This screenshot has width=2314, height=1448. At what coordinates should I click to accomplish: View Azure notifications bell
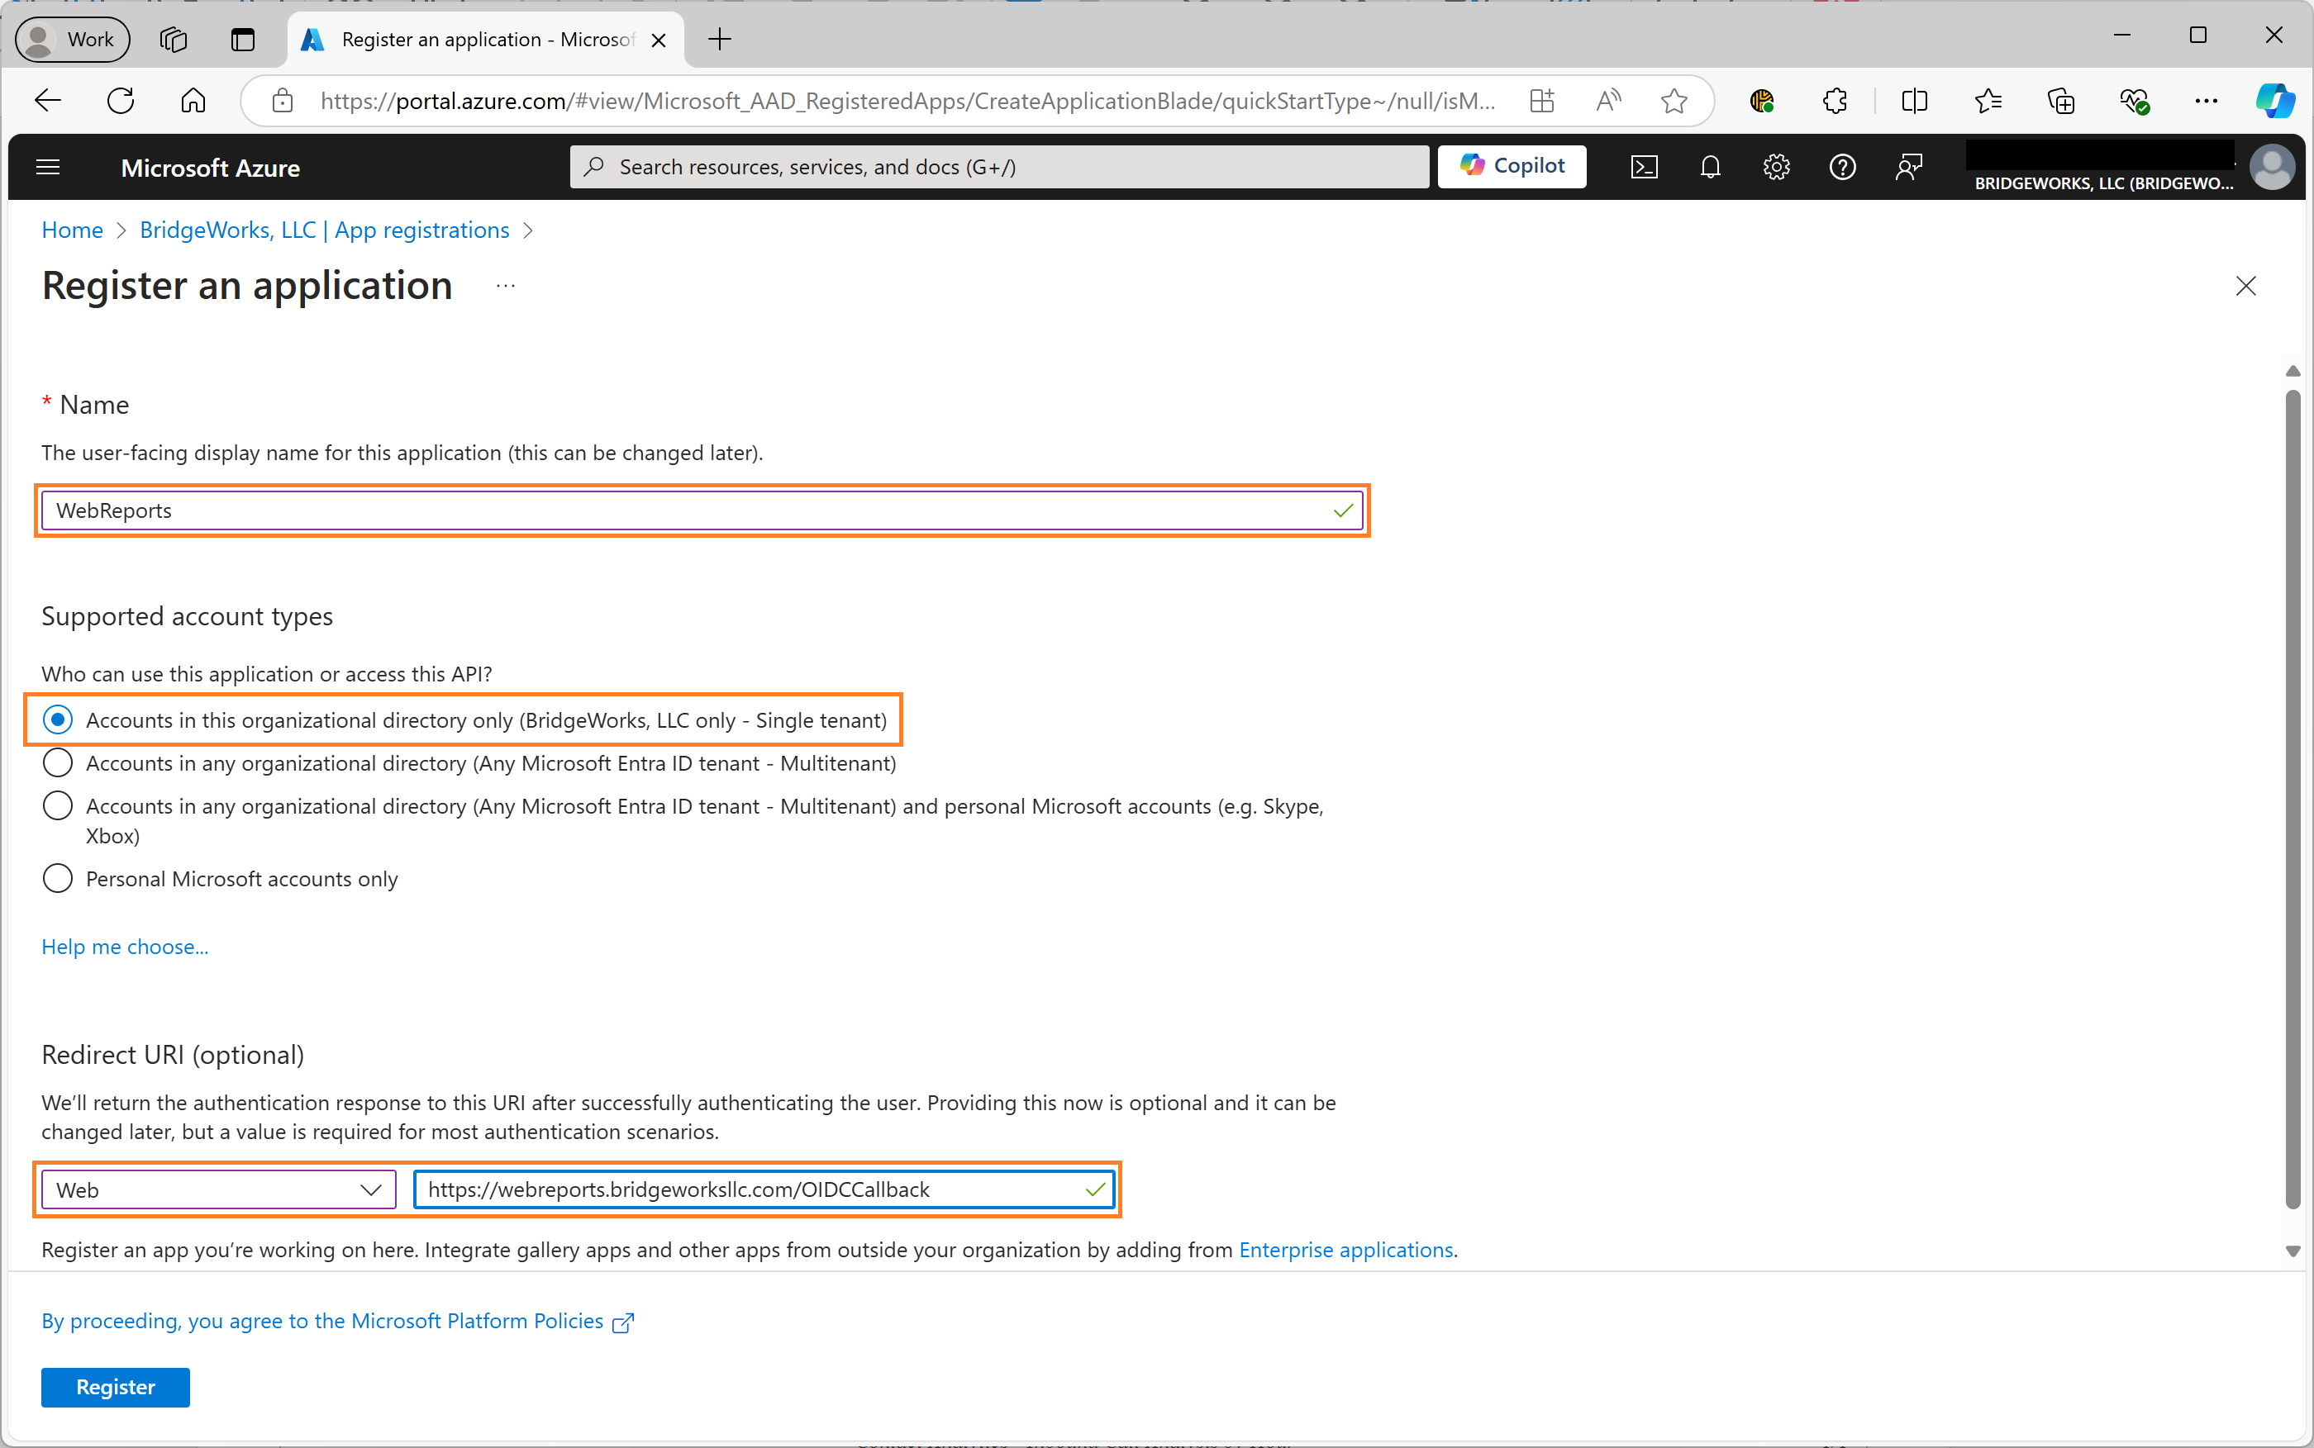(x=1711, y=167)
